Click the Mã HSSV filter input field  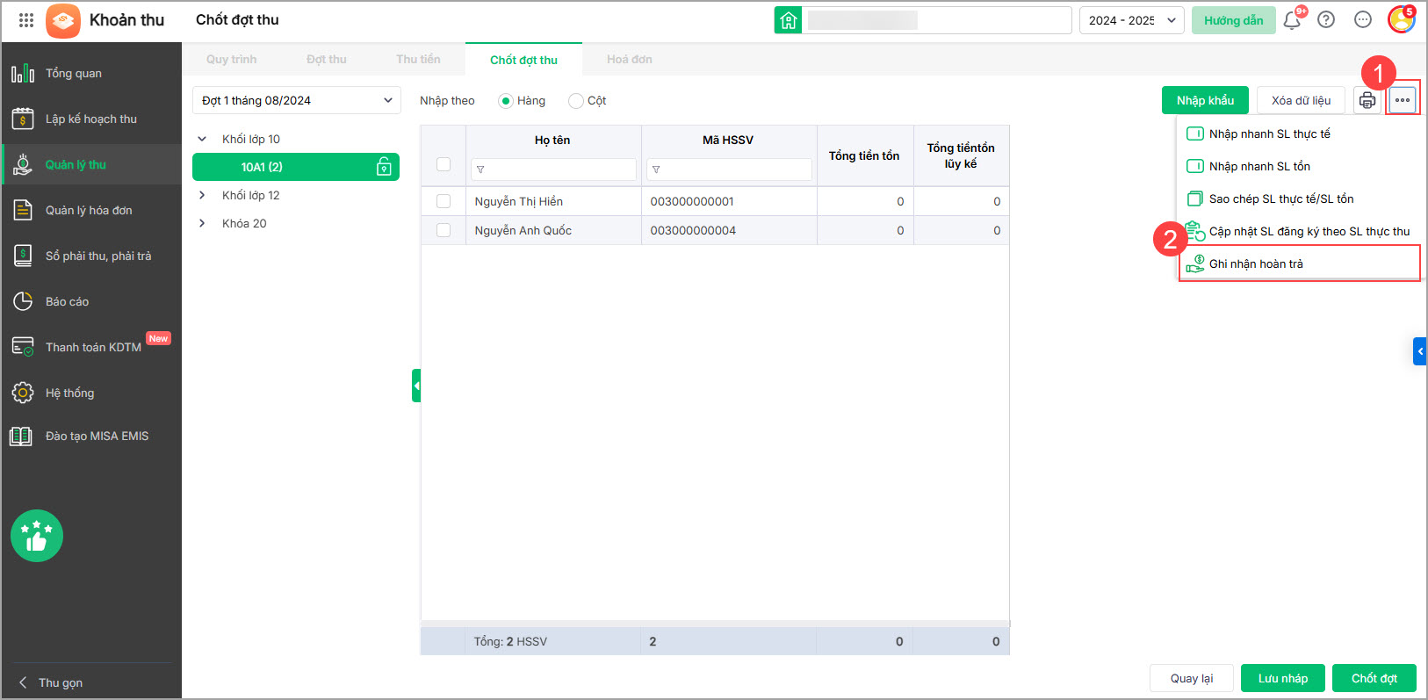(x=729, y=170)
